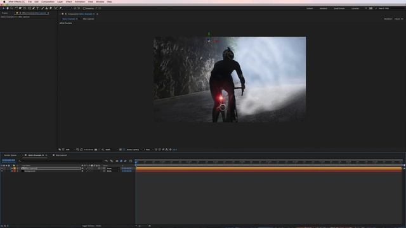406x228 pixels.
Task: Open the Apple menu
Action: [x=4, y=1]
